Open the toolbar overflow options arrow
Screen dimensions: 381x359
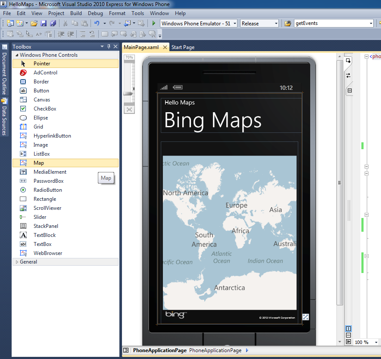160,36
